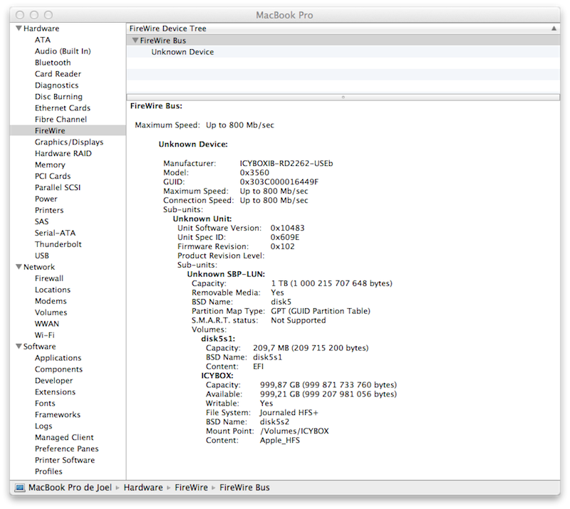
Task: Click the BSD Name disk5s2 value
Action: 274,422
